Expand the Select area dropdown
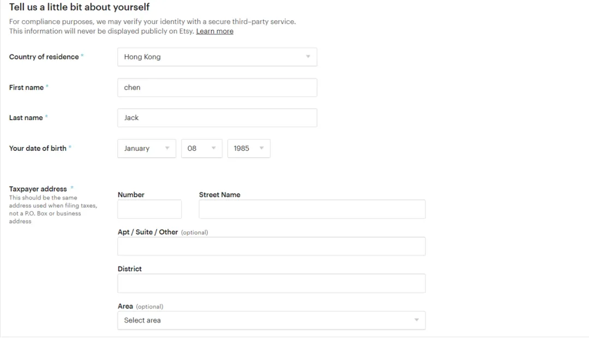 tap(271, 321)
